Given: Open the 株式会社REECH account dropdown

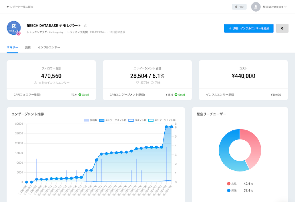Looking at the screenshot, I should (x=274, y=7).
